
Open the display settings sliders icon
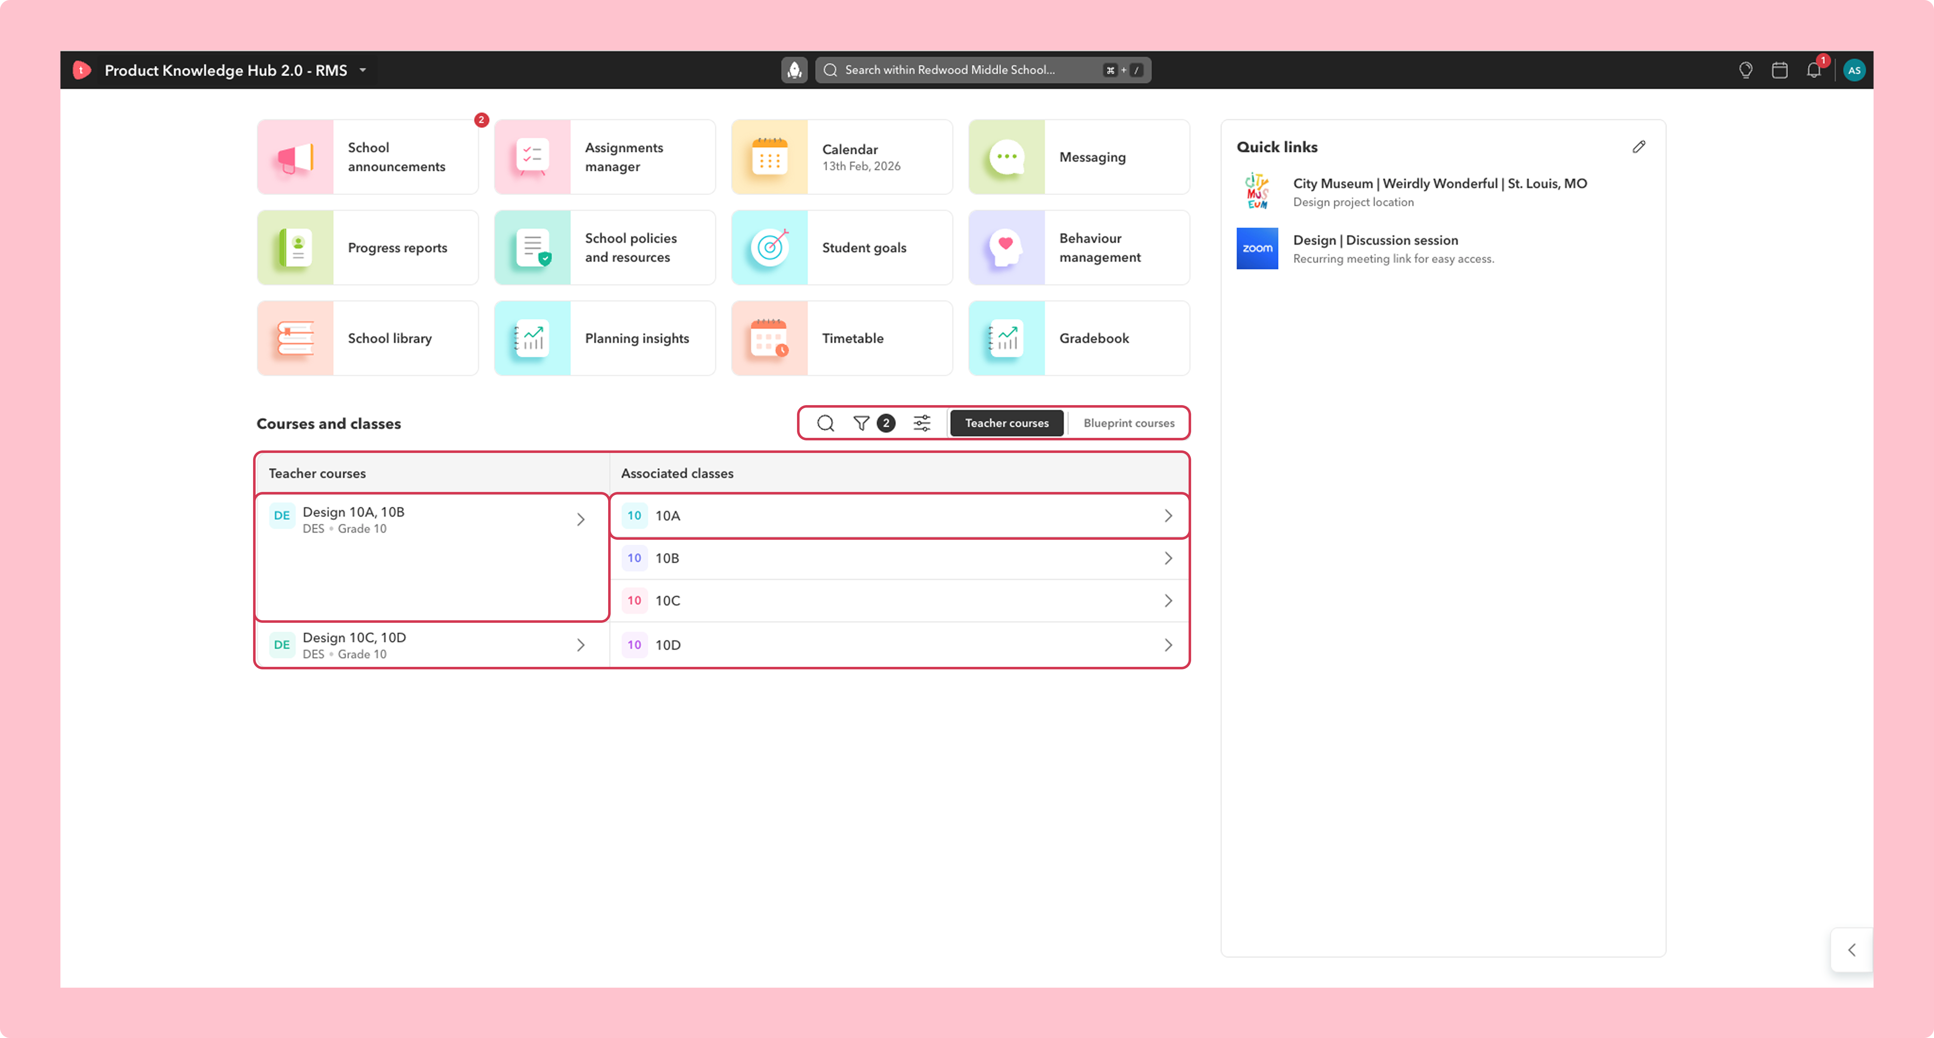(x=921, y=423)
